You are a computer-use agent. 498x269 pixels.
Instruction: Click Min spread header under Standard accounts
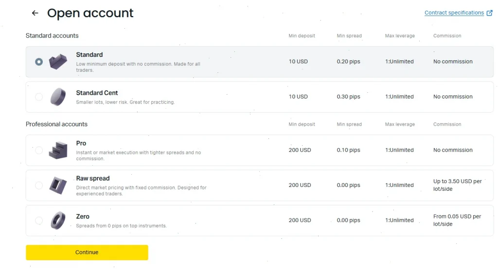point(349,36)
